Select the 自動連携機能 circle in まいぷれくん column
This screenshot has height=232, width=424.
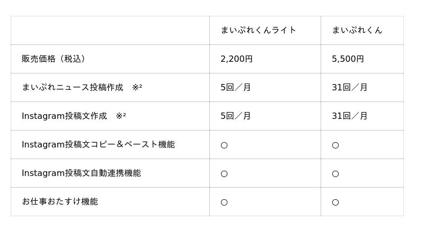tap(335, 173)
